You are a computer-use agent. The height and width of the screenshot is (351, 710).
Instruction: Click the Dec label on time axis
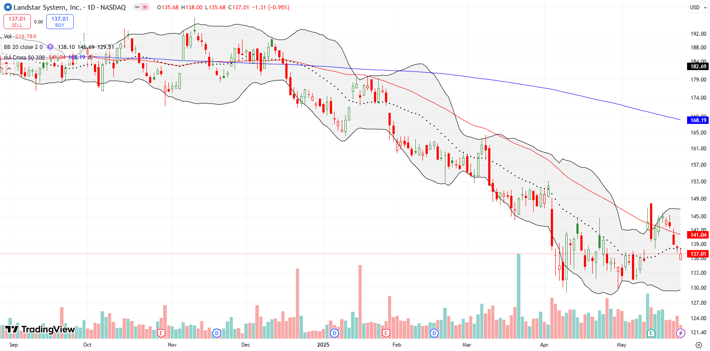coord(246,345)
